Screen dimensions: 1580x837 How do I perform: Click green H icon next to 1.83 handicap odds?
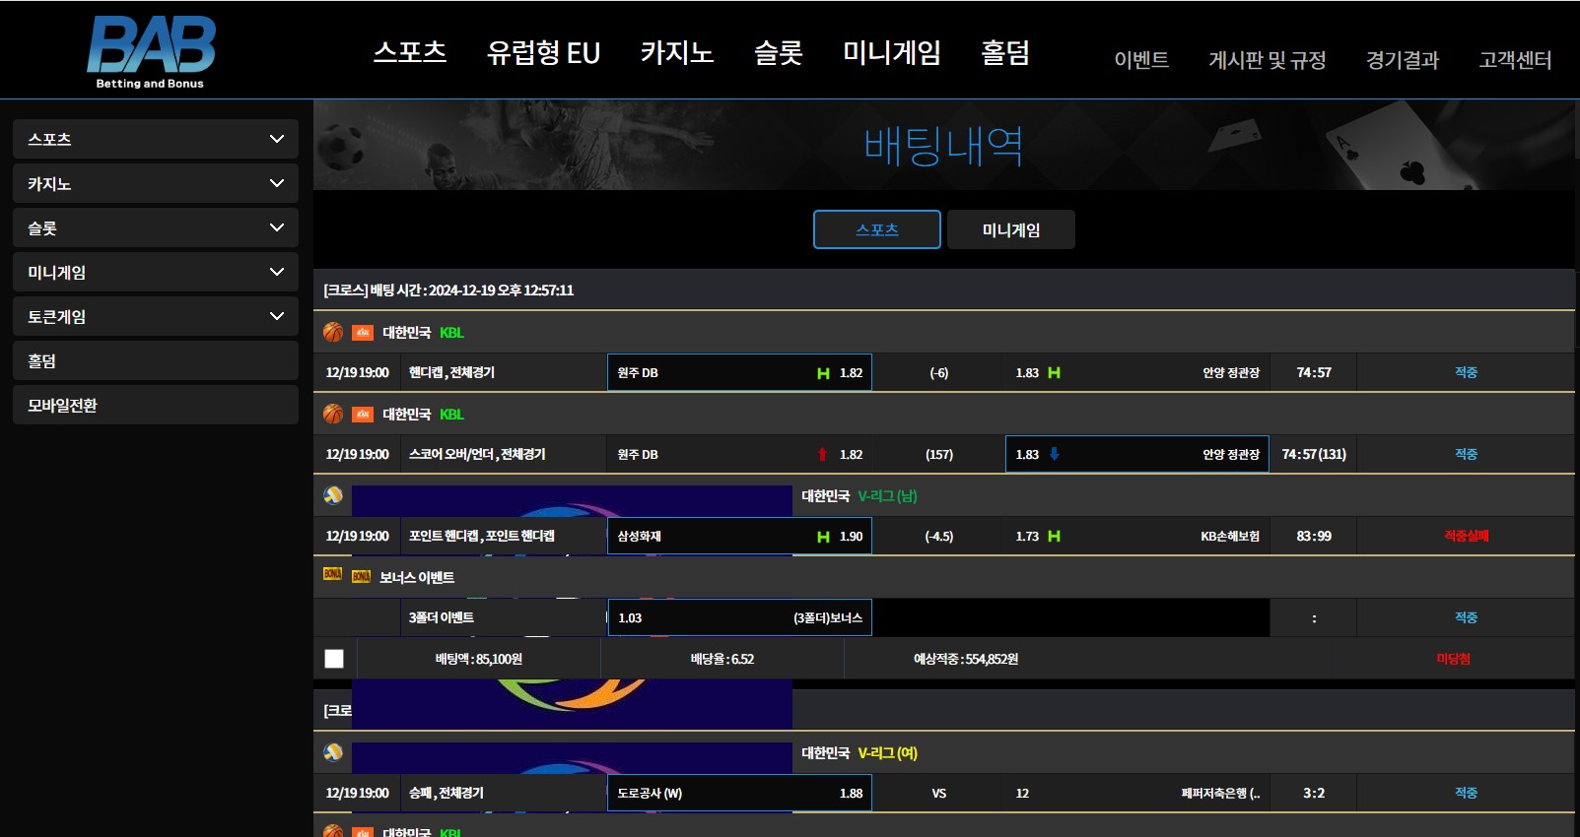[1054, 372]
